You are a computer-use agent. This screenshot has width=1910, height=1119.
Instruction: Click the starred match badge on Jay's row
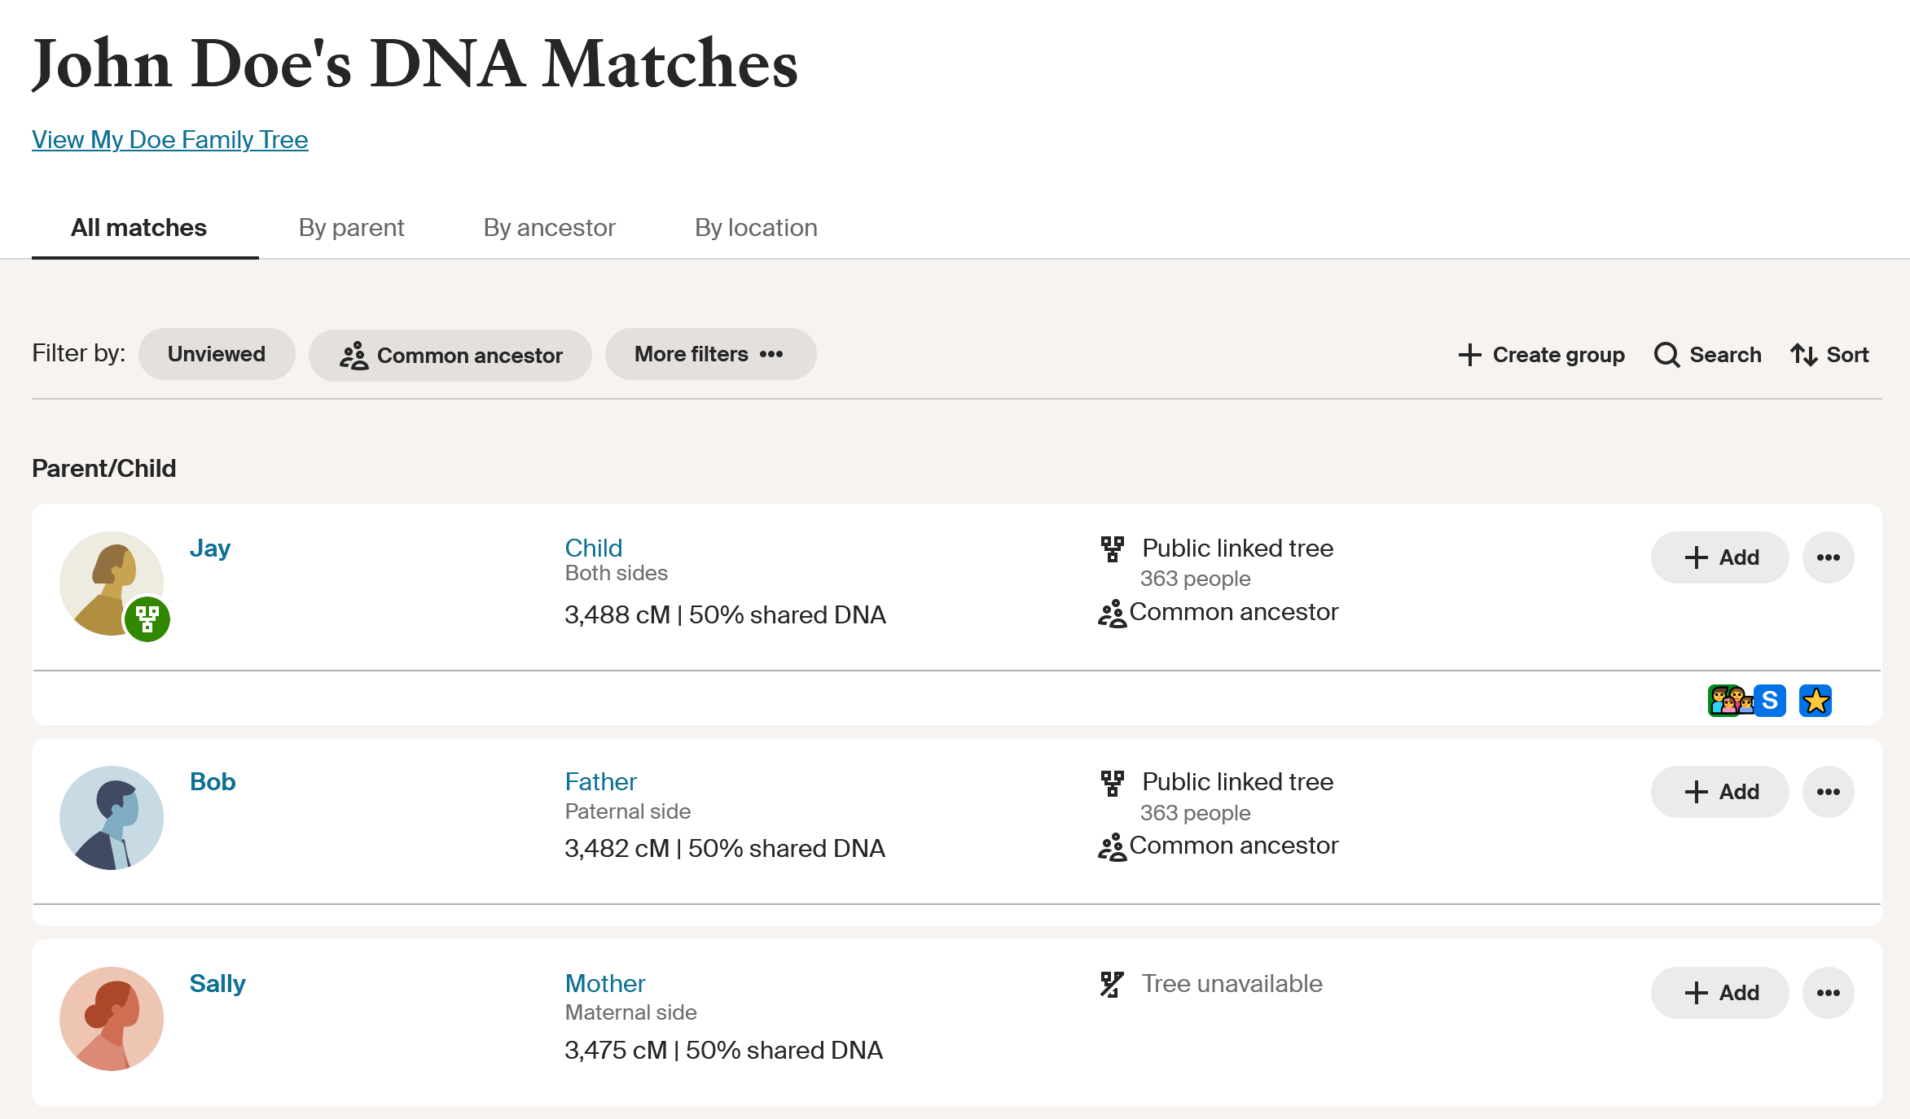pos(1816,700)
